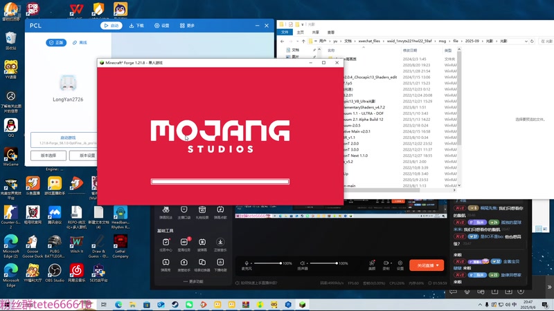554x311 pixels.
Task: Click the LongYan2726 avatar in PCL
Action: 68,84
